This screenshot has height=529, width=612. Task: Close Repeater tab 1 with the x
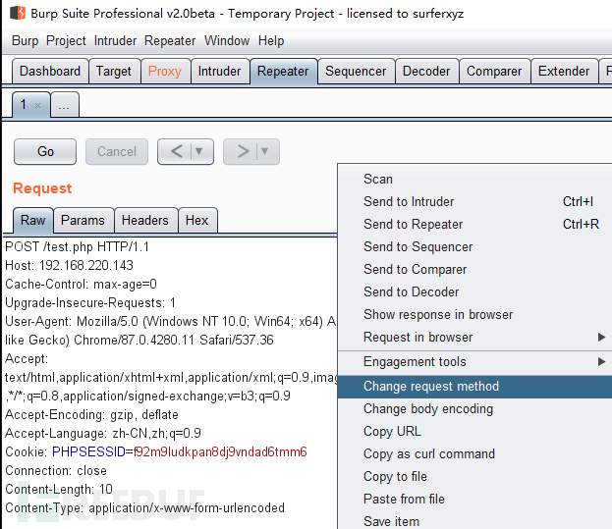click(37, 105)
